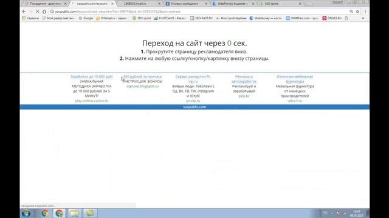Click the active Chrome taskbar icon
Image resolution: width=389 pixels, height=218 pixels.
[60, 213]
